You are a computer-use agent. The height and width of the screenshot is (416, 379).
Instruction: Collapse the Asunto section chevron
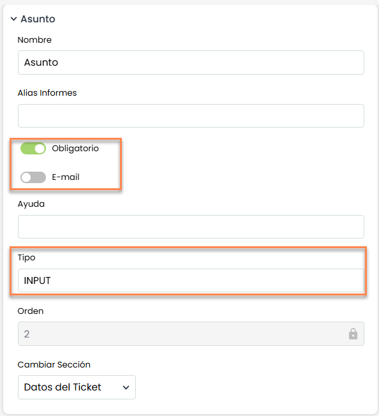coord(13,19)
